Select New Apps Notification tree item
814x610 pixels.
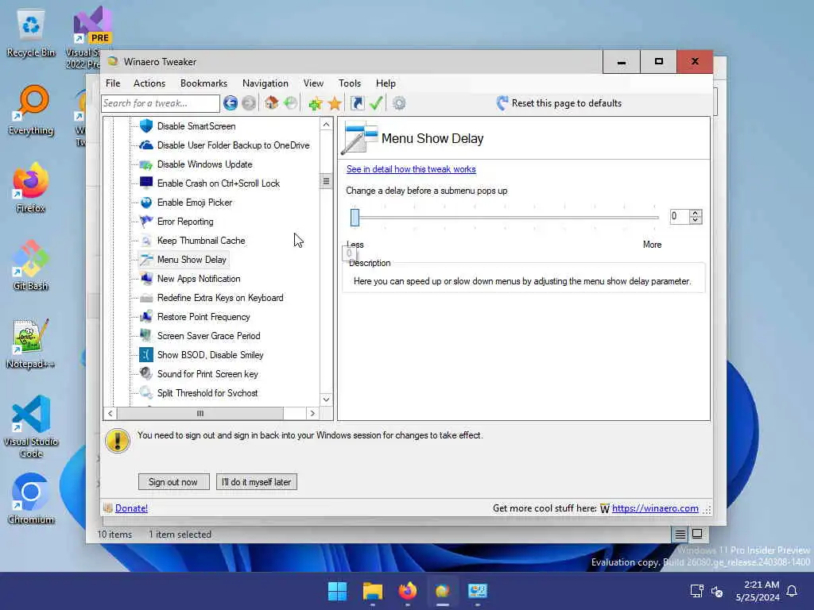[199, 279]
